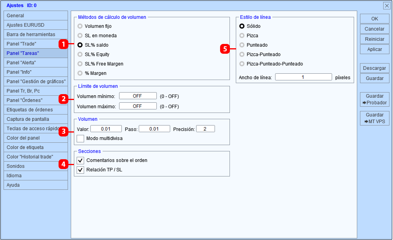Switch to Panel "Alerta" tab
The image size is (393, 240).
(x=36, y=62)
